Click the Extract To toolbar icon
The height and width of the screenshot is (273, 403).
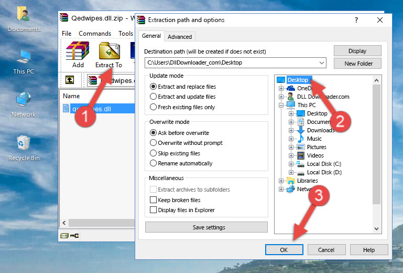click(110, 51)
